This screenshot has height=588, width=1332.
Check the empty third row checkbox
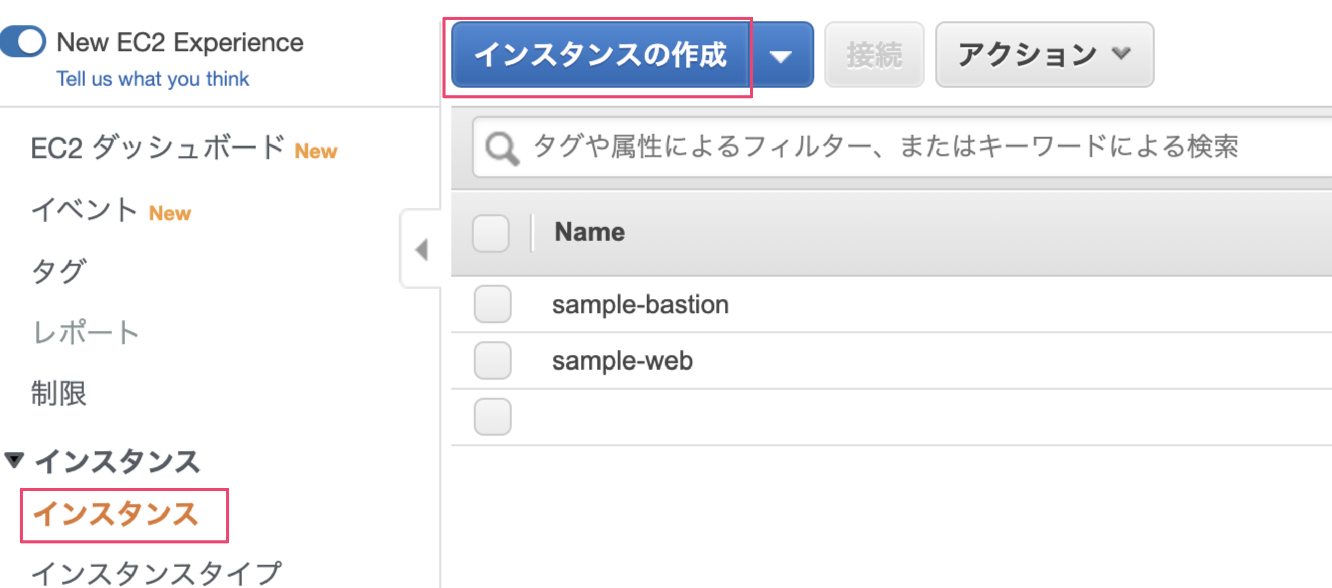click(492, 416)
